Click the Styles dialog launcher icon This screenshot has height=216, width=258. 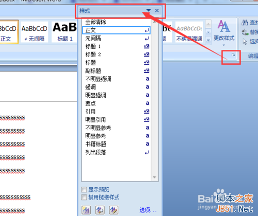coord(233,55)
